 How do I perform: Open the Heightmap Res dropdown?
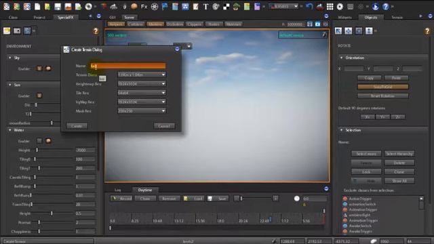coord(142,84)
